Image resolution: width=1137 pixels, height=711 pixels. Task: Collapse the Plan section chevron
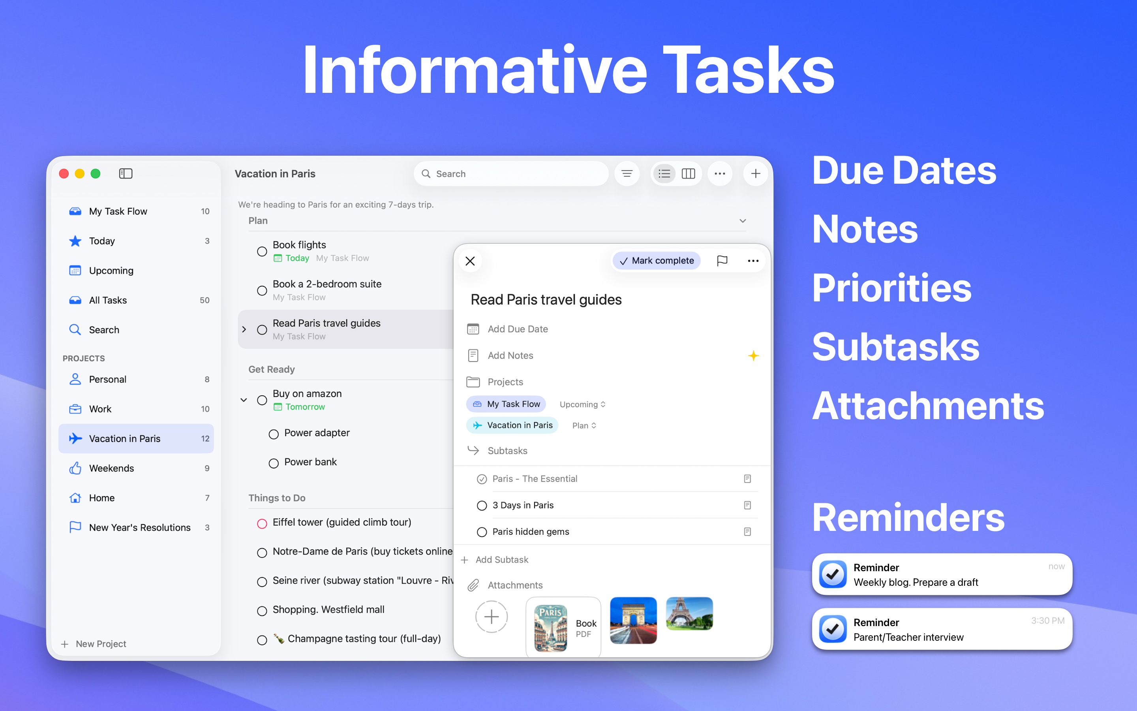(743, 220)
